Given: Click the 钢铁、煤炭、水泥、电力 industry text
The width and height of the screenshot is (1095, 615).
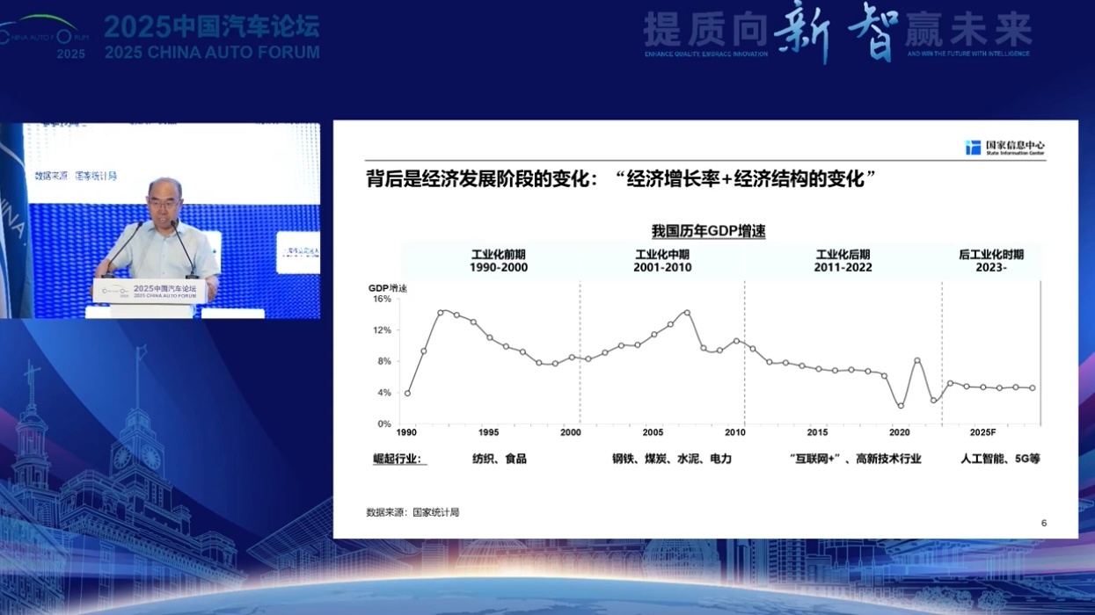Looking at the screenshot, I should pos(672,459).
